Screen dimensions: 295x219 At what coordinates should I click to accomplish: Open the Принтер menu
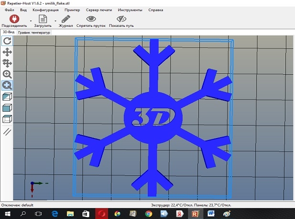[72, 10]
